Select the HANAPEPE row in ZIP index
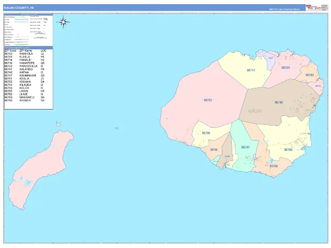331x248 pixels. (25, 63)
